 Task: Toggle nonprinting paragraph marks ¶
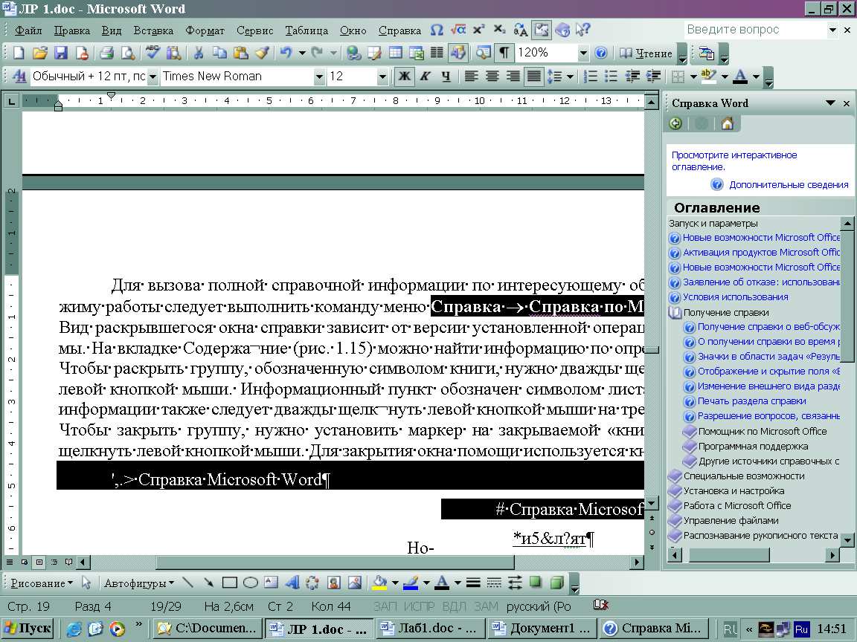[x=504, y=53]
